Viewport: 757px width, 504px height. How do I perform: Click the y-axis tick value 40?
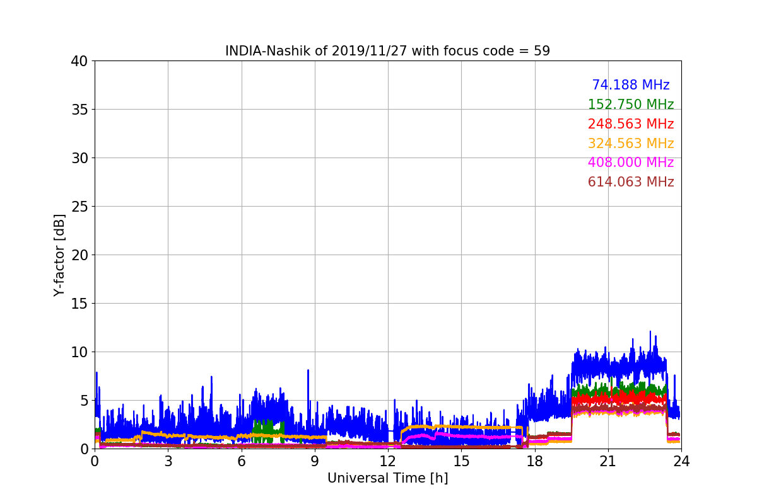[79, 61]
